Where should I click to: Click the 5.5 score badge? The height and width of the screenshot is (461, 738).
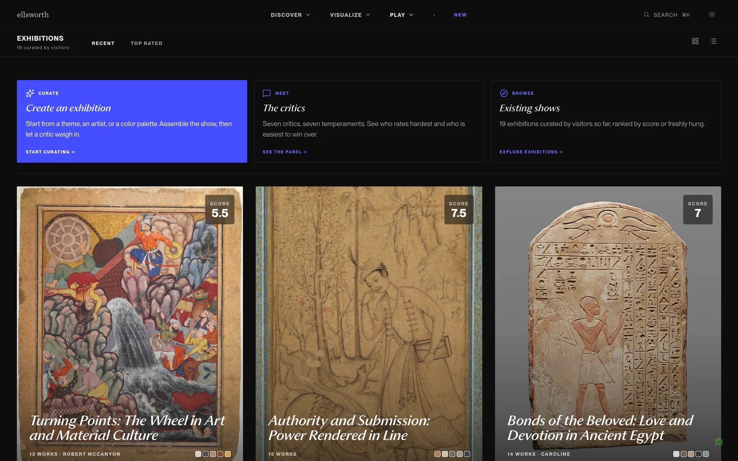[220, 210]
